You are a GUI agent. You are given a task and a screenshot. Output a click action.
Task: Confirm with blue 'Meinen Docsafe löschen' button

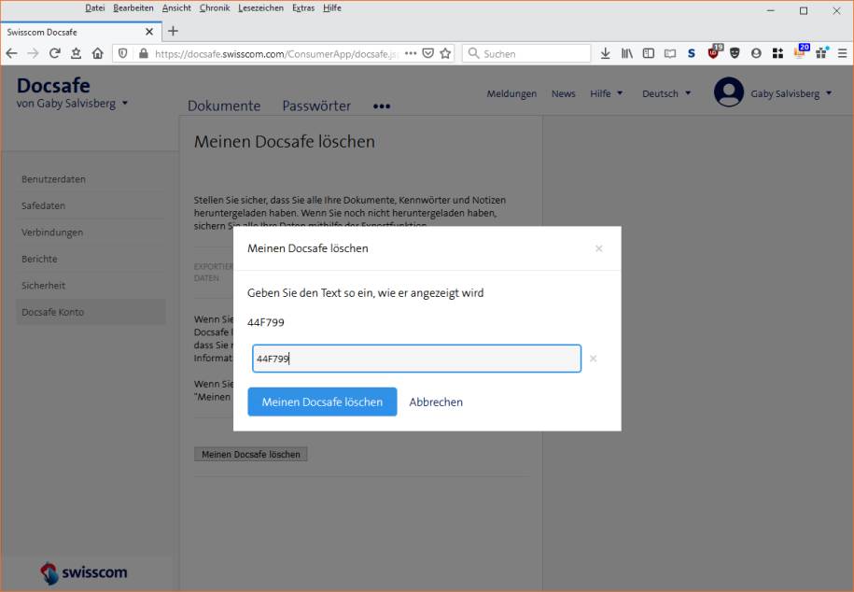coord(322,402)
